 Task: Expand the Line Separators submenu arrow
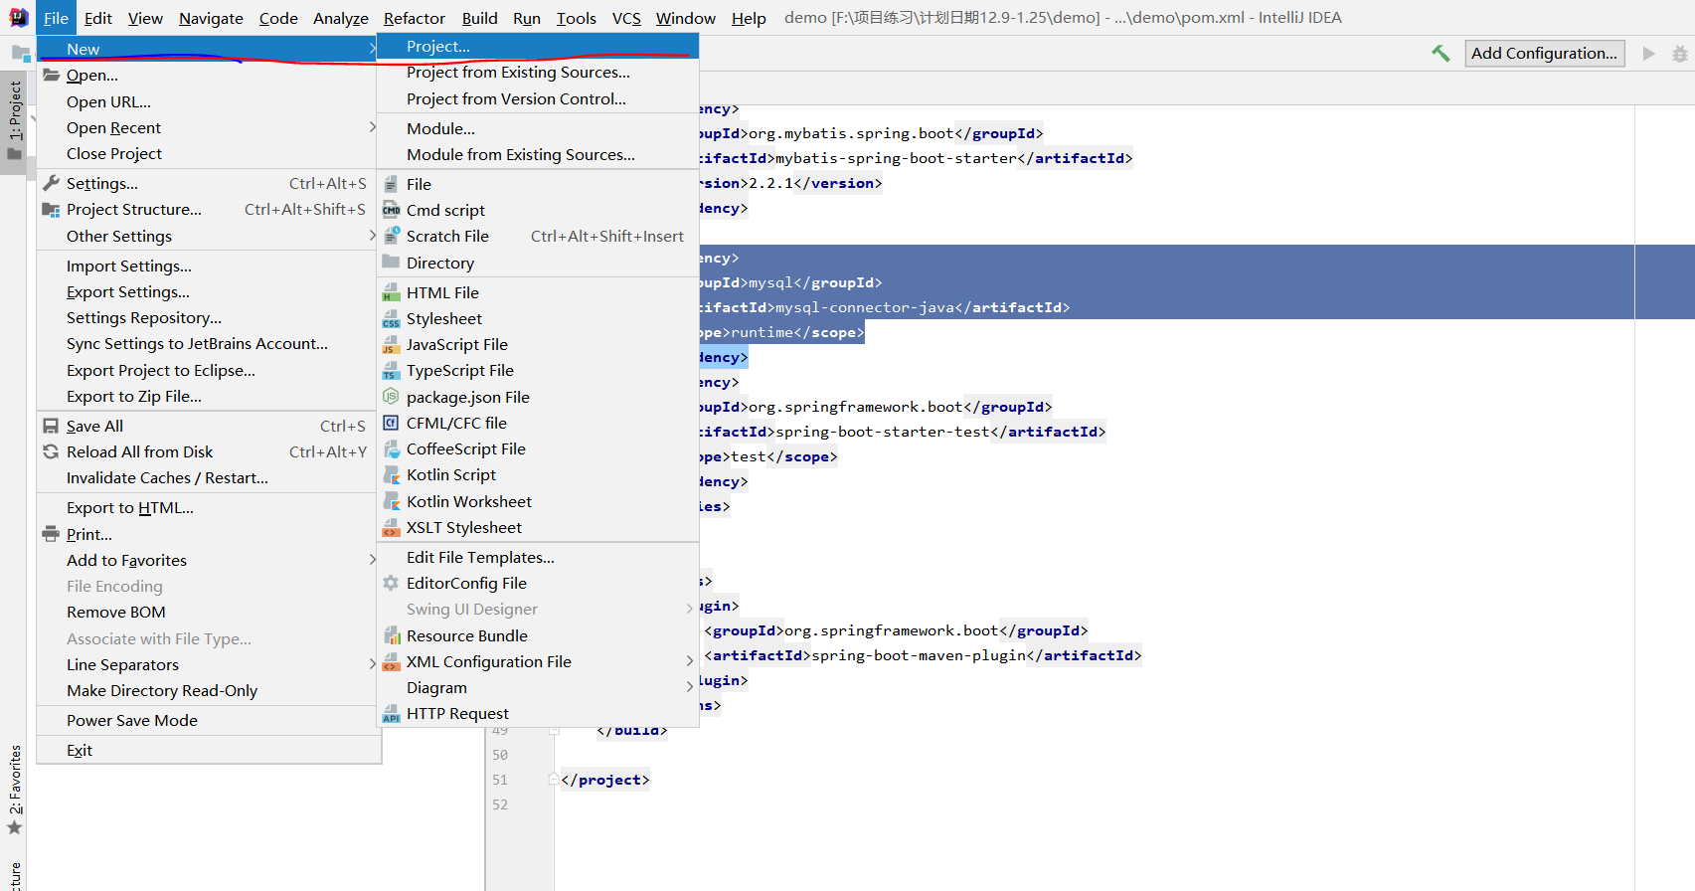(x=372, y=664)
